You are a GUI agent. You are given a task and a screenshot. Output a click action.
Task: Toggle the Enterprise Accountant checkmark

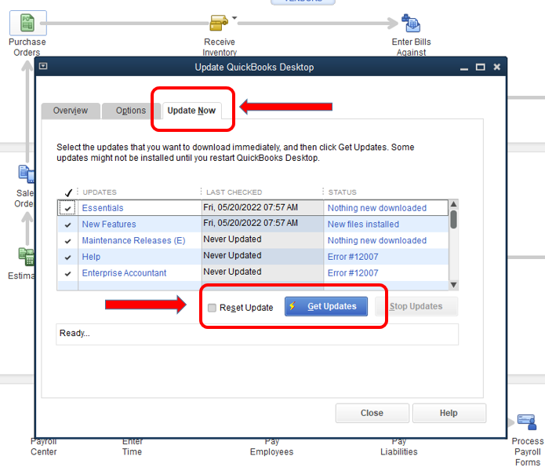click(x=67, y=273)
